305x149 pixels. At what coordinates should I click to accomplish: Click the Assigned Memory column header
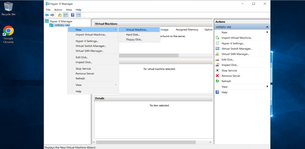[187, 29]
